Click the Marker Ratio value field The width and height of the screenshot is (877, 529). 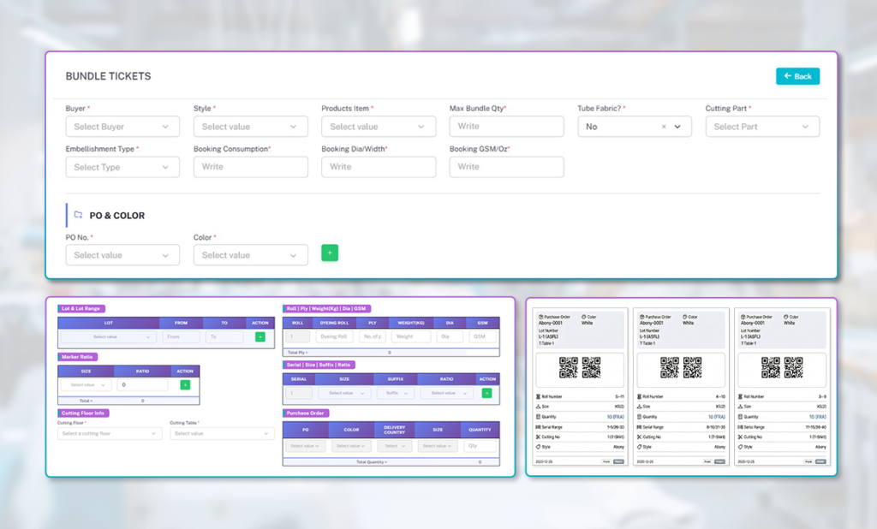[143, 384]
